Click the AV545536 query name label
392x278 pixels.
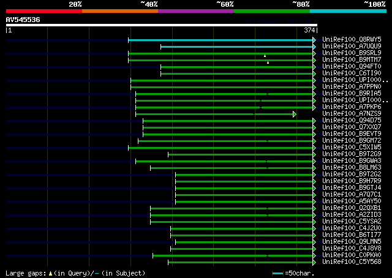pyautogui.click(x=23, y=20)
